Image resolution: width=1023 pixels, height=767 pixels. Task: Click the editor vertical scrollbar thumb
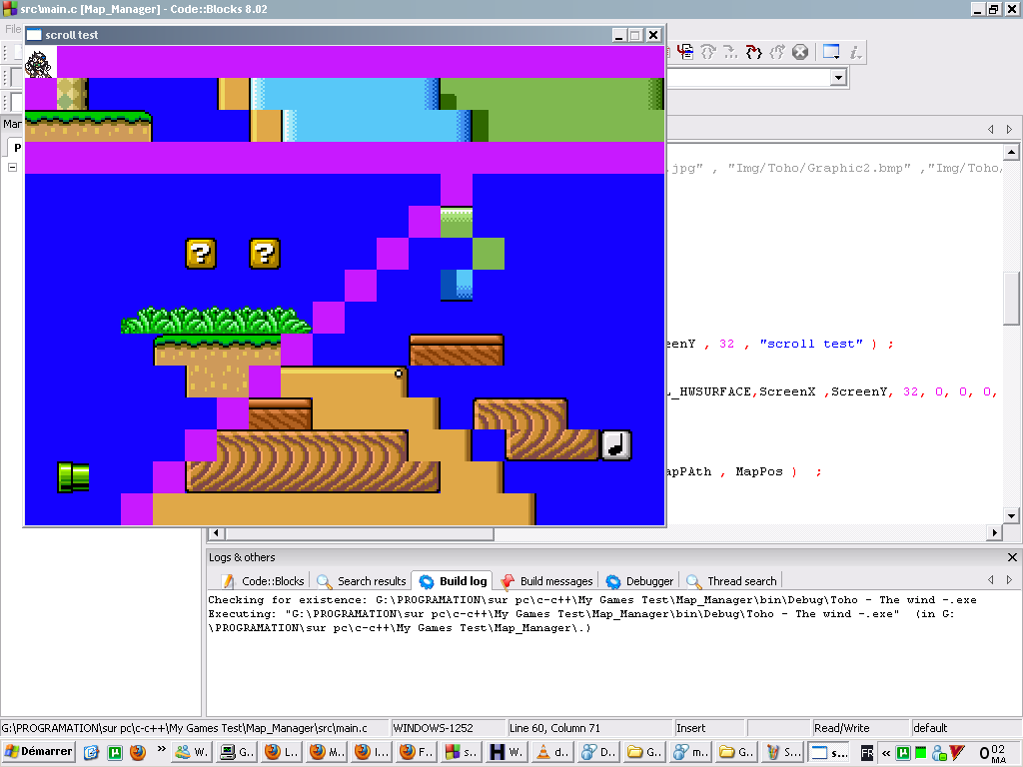click(x=1011, y=299)
